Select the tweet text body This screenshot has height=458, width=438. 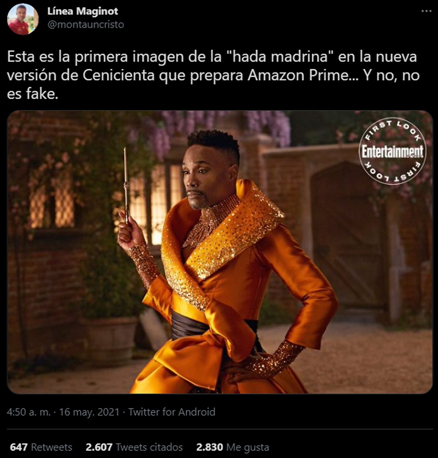[213, 75]
